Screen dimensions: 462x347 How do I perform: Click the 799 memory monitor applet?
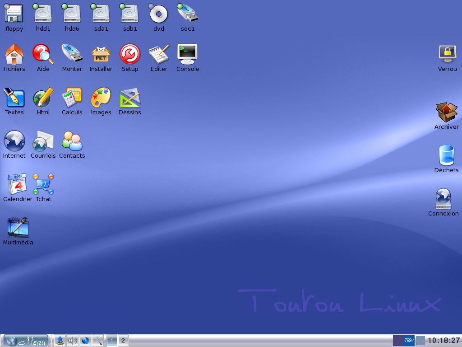(404, 341)
